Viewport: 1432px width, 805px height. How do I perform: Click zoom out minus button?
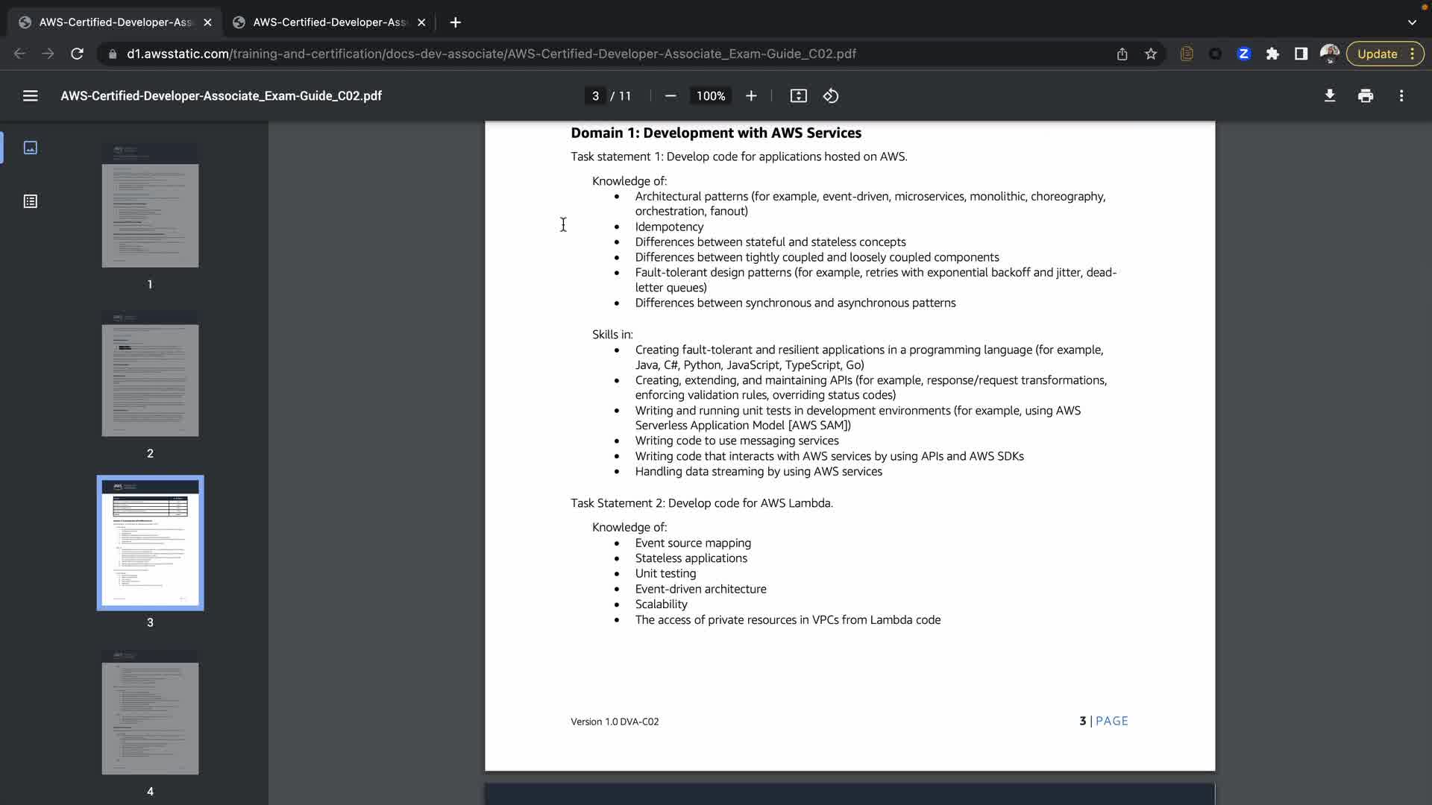coord(670,96)
